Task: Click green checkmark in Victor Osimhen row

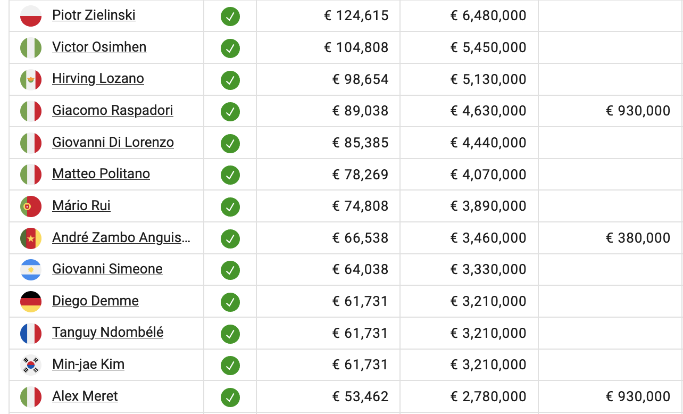Action: [230, 48]
